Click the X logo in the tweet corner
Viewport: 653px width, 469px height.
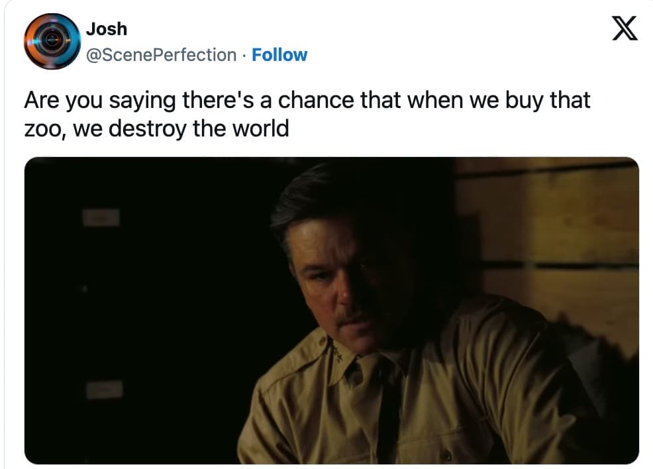coord(625,28)
